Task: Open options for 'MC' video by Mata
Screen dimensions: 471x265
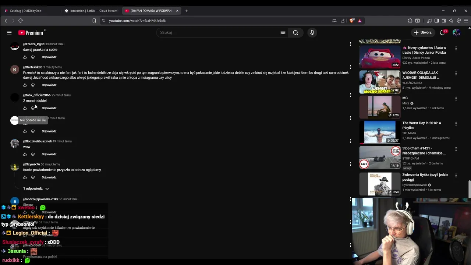Action: pyautogui.click(x=456, y=99)
